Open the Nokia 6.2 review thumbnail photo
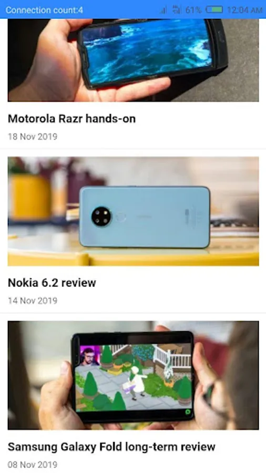This screenshot has height=473, width=266. tap(134, 211)
